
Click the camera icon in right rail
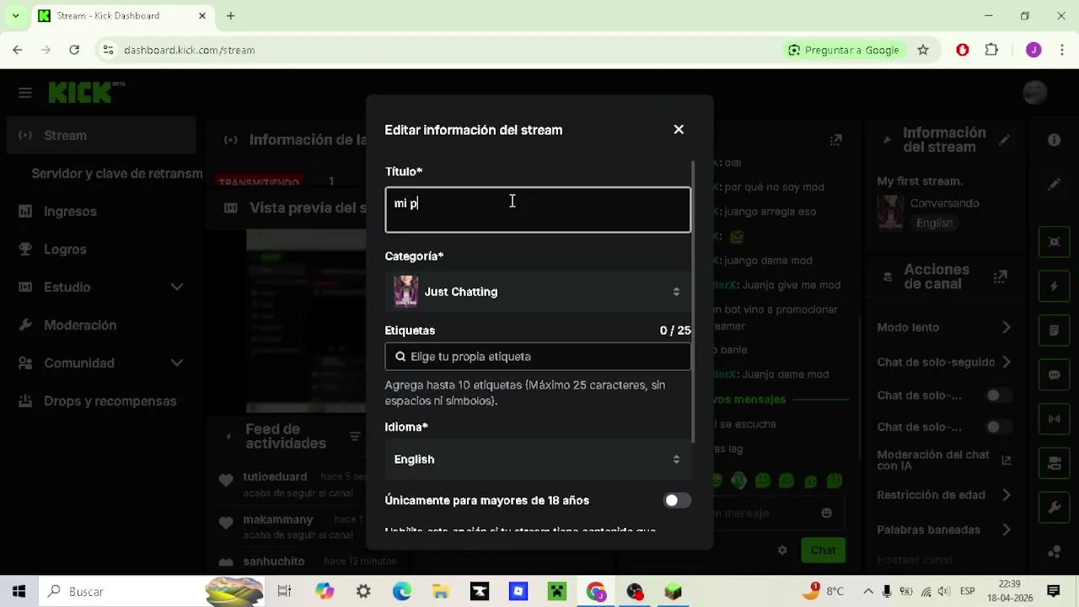[1054, 464]
